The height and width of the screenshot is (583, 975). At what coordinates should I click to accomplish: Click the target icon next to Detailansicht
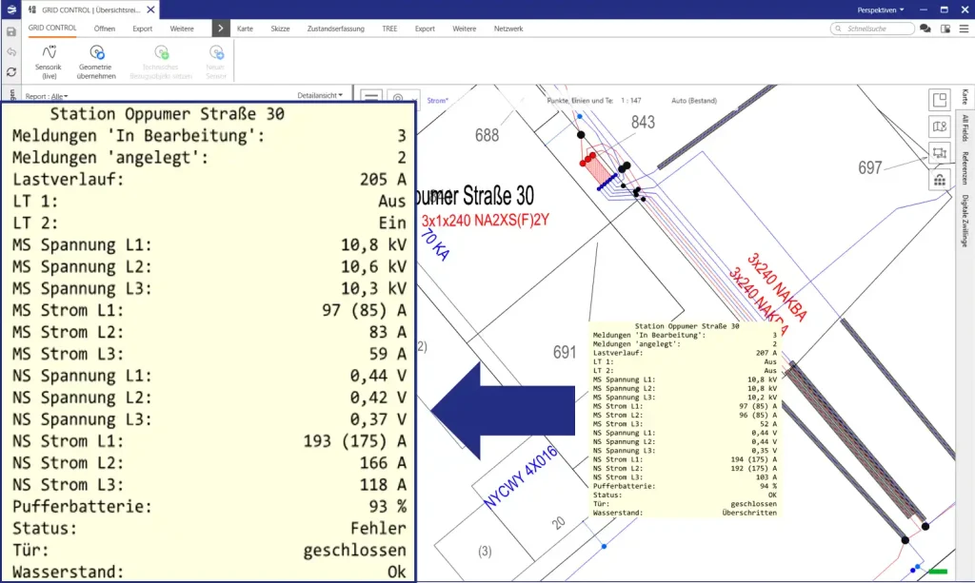[400, 96]
